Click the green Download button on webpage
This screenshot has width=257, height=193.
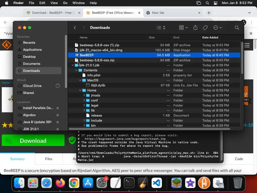coord(33,140)
